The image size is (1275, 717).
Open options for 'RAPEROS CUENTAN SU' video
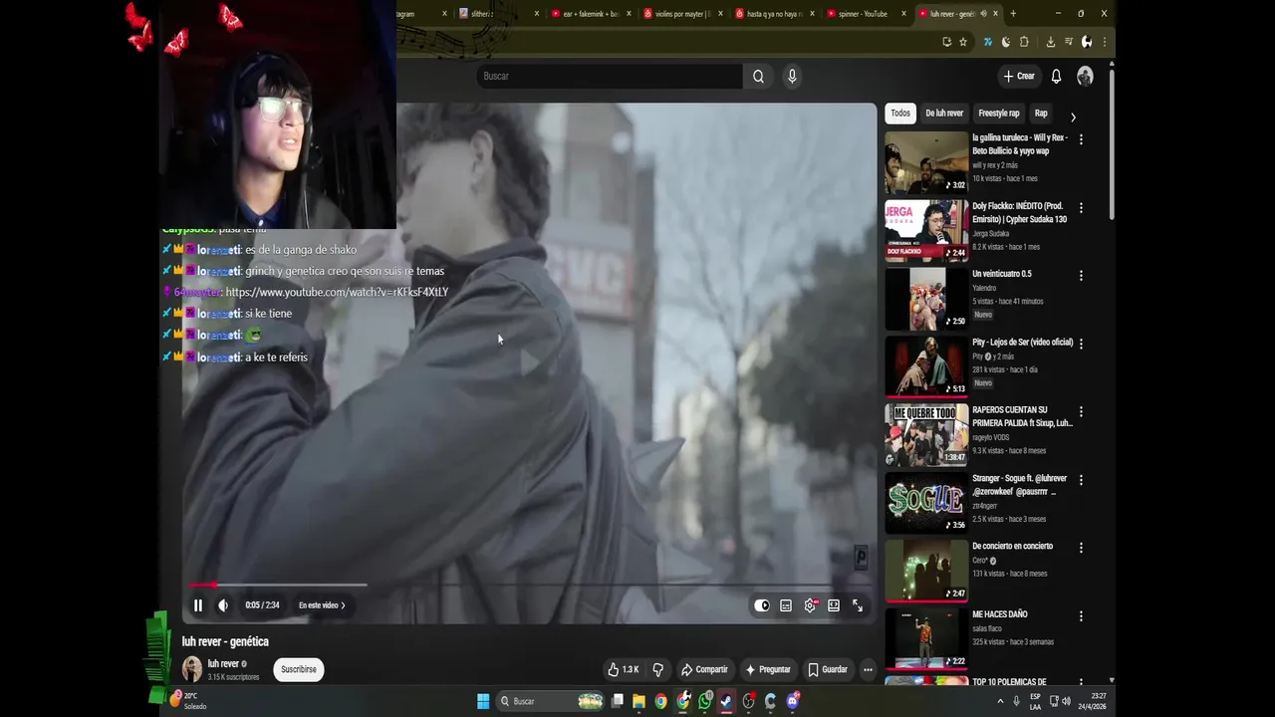point(1081,411)
